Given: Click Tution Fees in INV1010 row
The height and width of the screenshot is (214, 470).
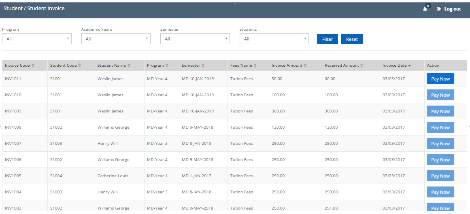Looking at the screenshot, I should (x=241, y=95).
